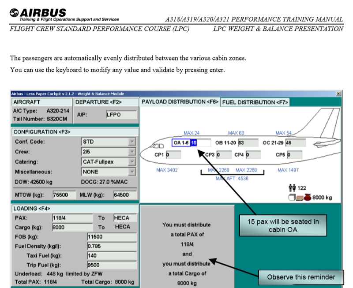353x288 pixels.
Task: Click the Fuel Density field 0.785
Action: pyautogui.click(x=112, y=246)
